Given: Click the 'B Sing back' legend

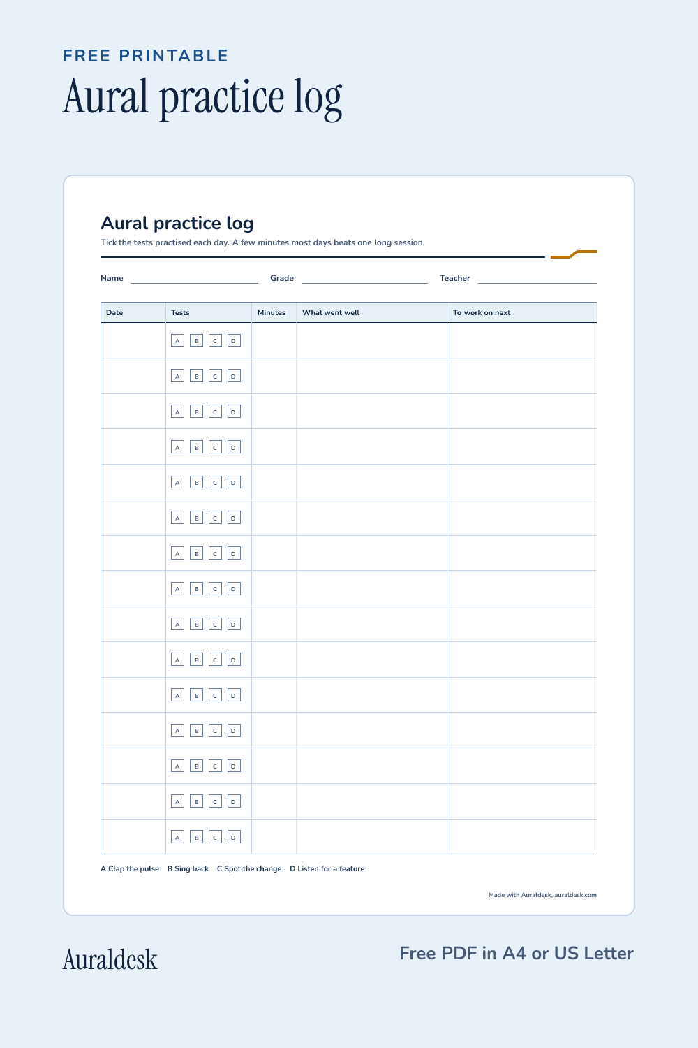Looking at the screenshot, I should (188, 869).
